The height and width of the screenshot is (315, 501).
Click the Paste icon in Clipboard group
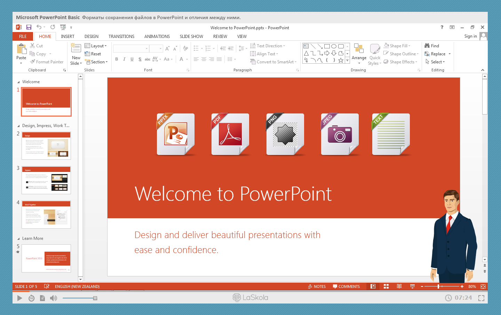pos(21,49)
